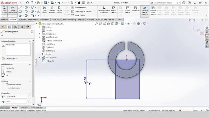The image size is (209, 118).
Task: Expand the Annotations tree node
Action: point(40,34)
